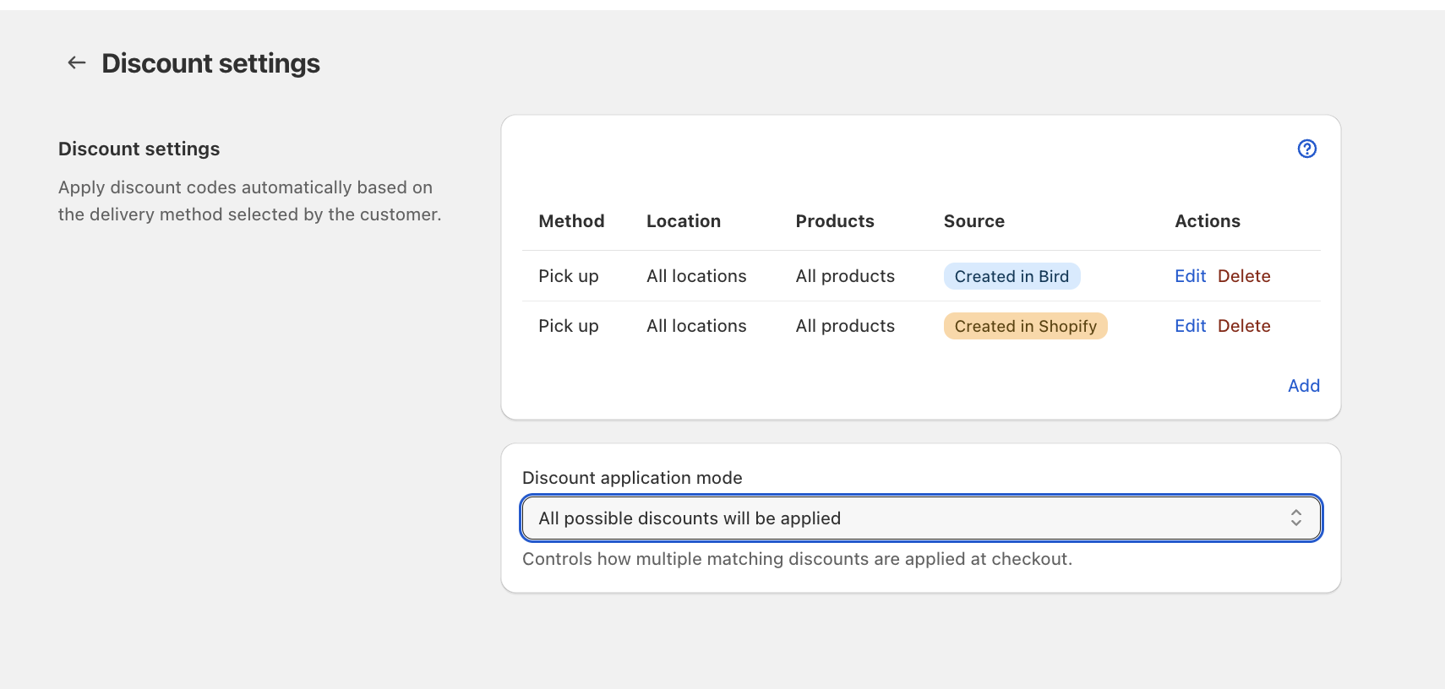This screenshot has height=689, width=1445.
Task: Click the 'Controls how multiple matching discounts' help text
Action: (x=797, y=559)
